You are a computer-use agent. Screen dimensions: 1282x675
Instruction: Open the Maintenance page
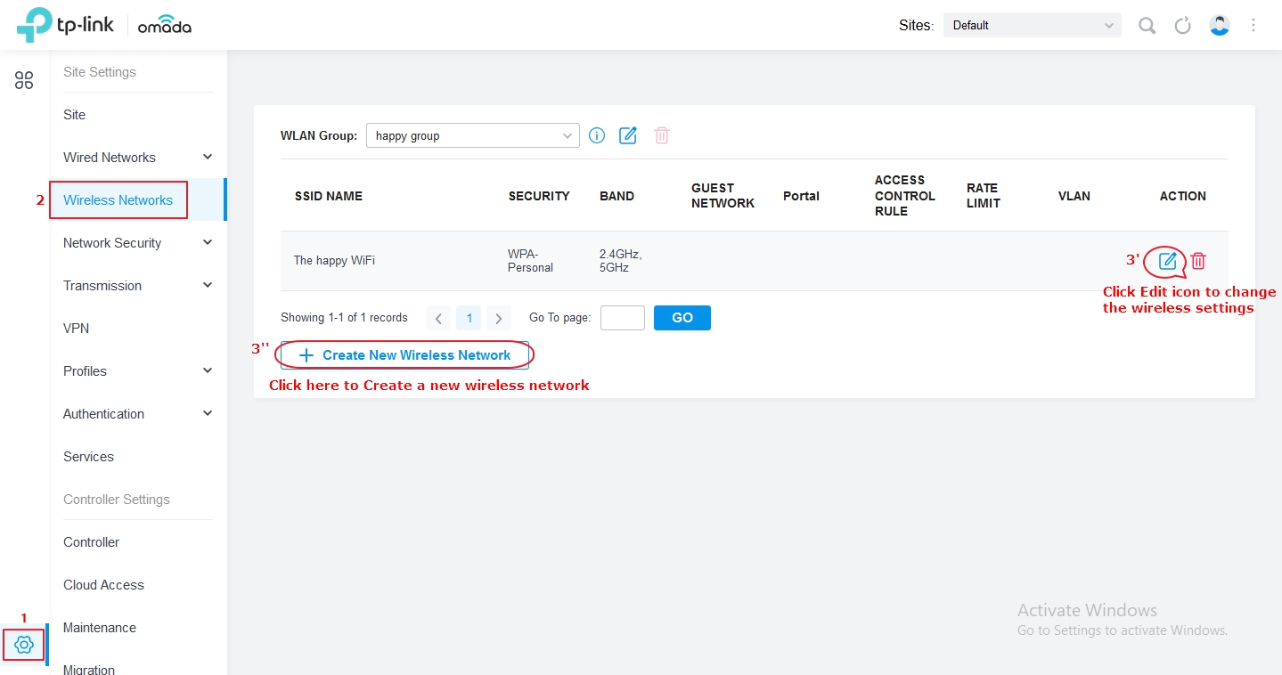pyautogui.click(x=100, y=628)
